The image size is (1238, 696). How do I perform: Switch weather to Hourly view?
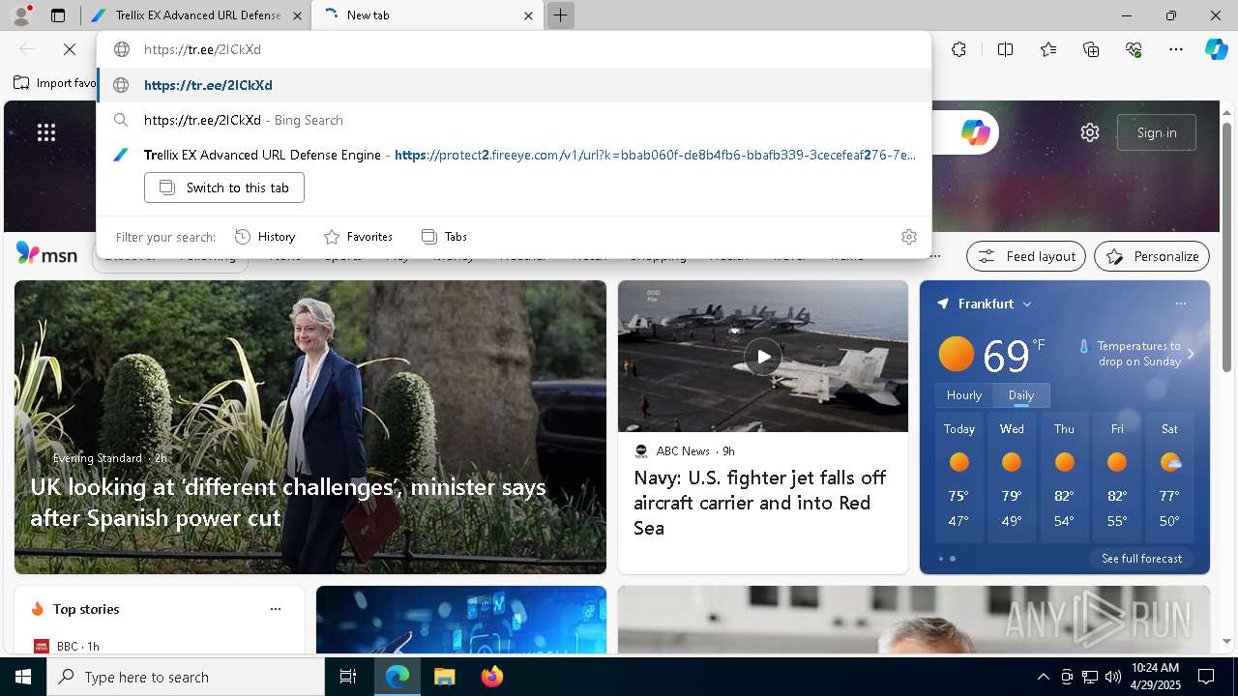964,395
